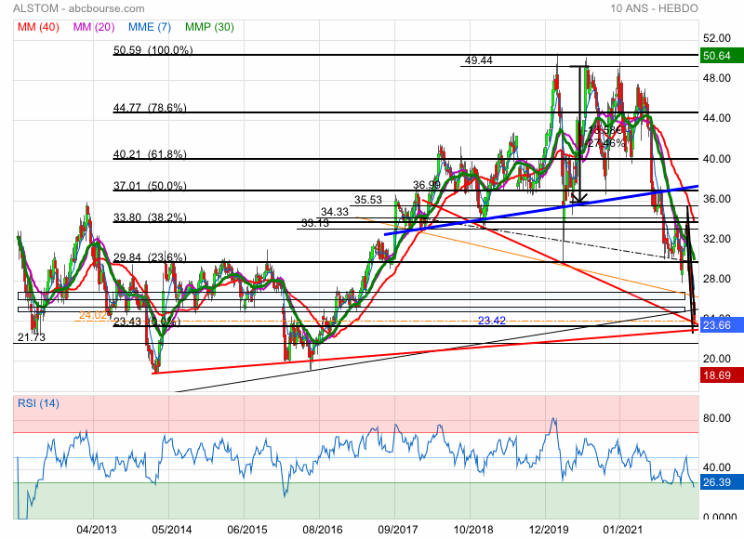The image size is (744, 539).
Task: Select the red MM (40) legend label
Action: click(x=38, y=27)
